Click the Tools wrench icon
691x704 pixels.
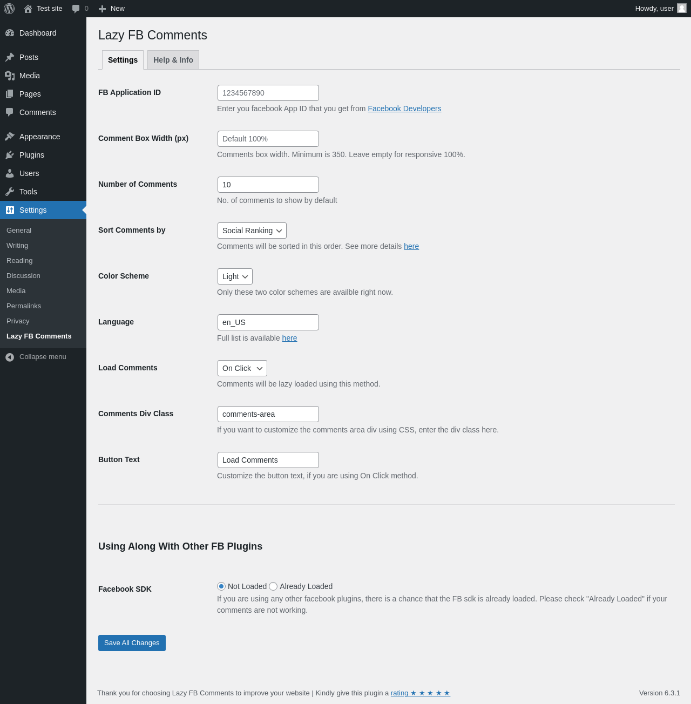coord(10,192)
